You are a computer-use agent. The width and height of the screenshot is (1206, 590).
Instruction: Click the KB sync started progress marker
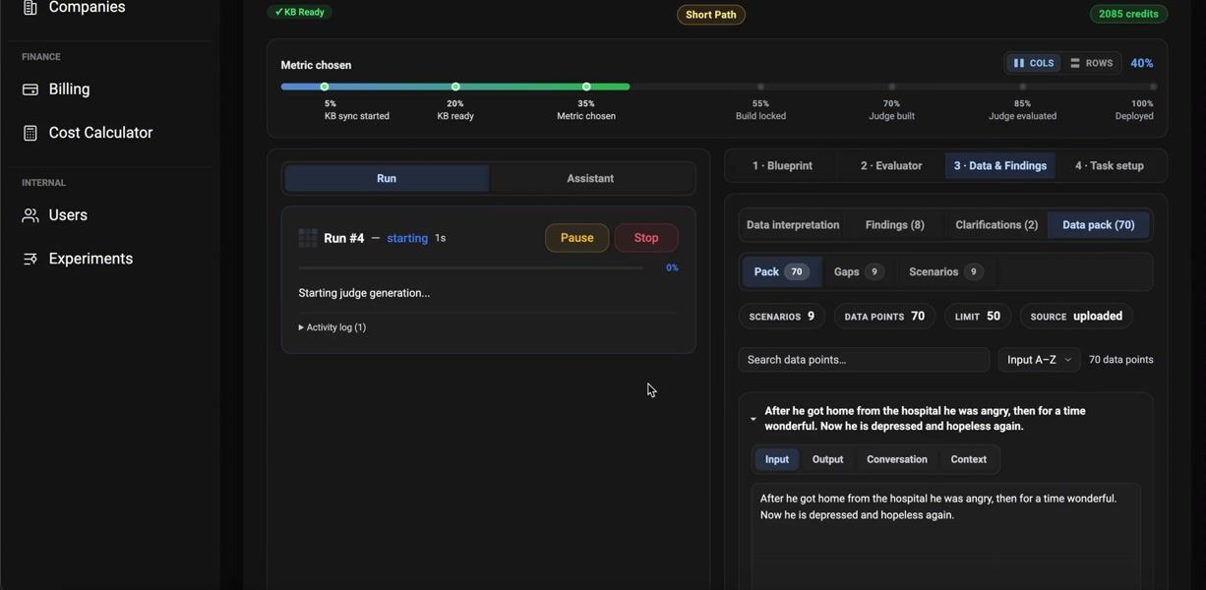tap(325, 87)
